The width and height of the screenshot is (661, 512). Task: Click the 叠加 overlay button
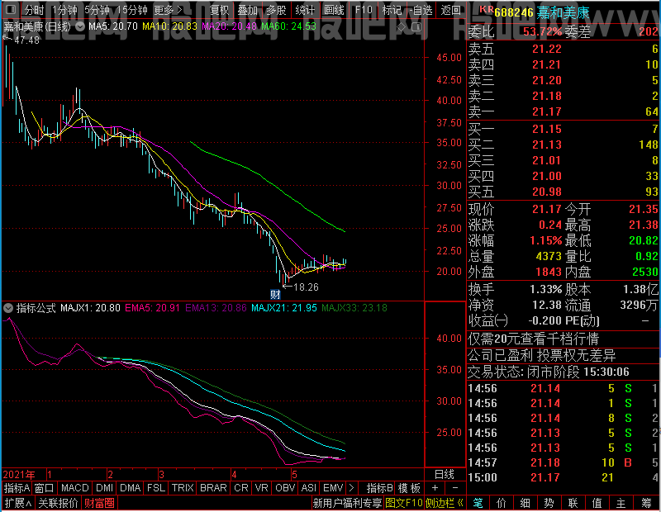247,10
